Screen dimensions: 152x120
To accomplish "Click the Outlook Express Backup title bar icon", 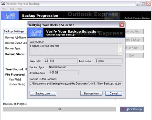I will coord(3,4).
